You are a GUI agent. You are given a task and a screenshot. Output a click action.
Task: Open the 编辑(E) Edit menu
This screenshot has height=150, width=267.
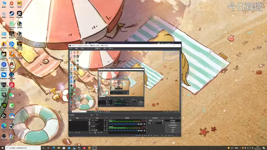pyautogui.click(x=77, y=48)
